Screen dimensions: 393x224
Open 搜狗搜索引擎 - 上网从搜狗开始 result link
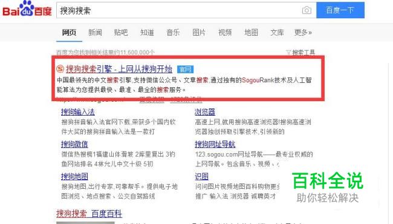119,69
